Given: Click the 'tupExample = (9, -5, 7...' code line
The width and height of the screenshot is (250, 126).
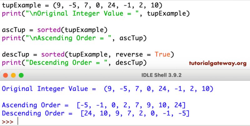Looking at the screenshot, I should [82, 5].
